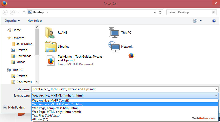Select the Libraries folder icon
Image resolution: width=220 pixels, height=122 pixels.
pyautogui.click(x=51, y=47)
